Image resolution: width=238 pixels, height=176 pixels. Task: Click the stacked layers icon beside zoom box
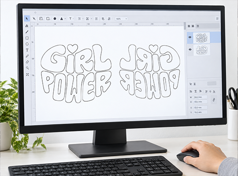pos(109,18)
